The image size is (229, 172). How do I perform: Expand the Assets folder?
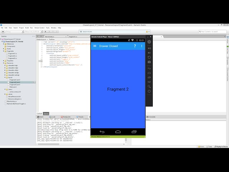[x=4, y=49]
